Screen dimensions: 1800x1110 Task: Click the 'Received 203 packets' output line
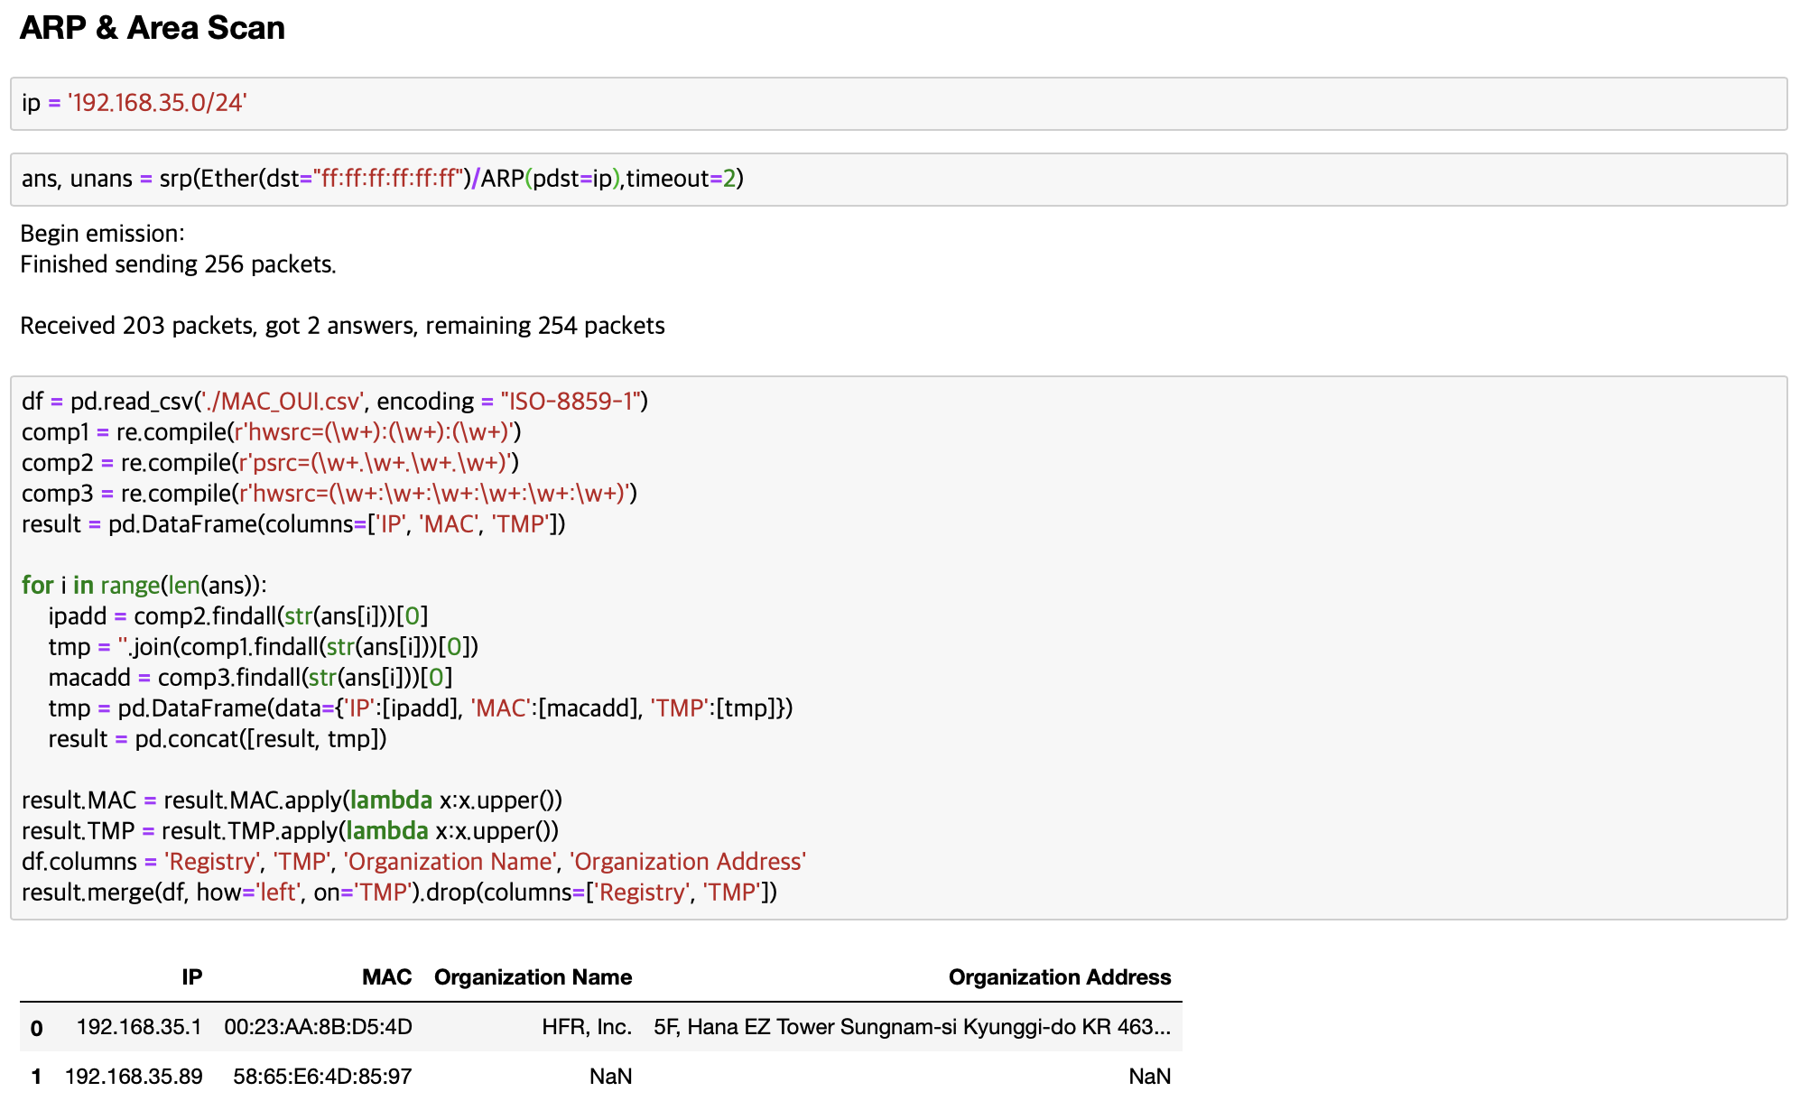(x=342, y=326)
